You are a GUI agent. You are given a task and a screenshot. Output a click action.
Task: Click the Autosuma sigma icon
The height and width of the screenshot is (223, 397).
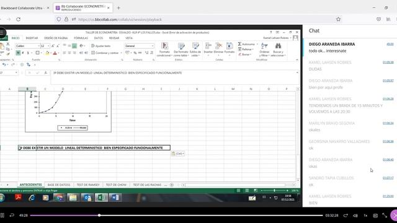[239, 44]
